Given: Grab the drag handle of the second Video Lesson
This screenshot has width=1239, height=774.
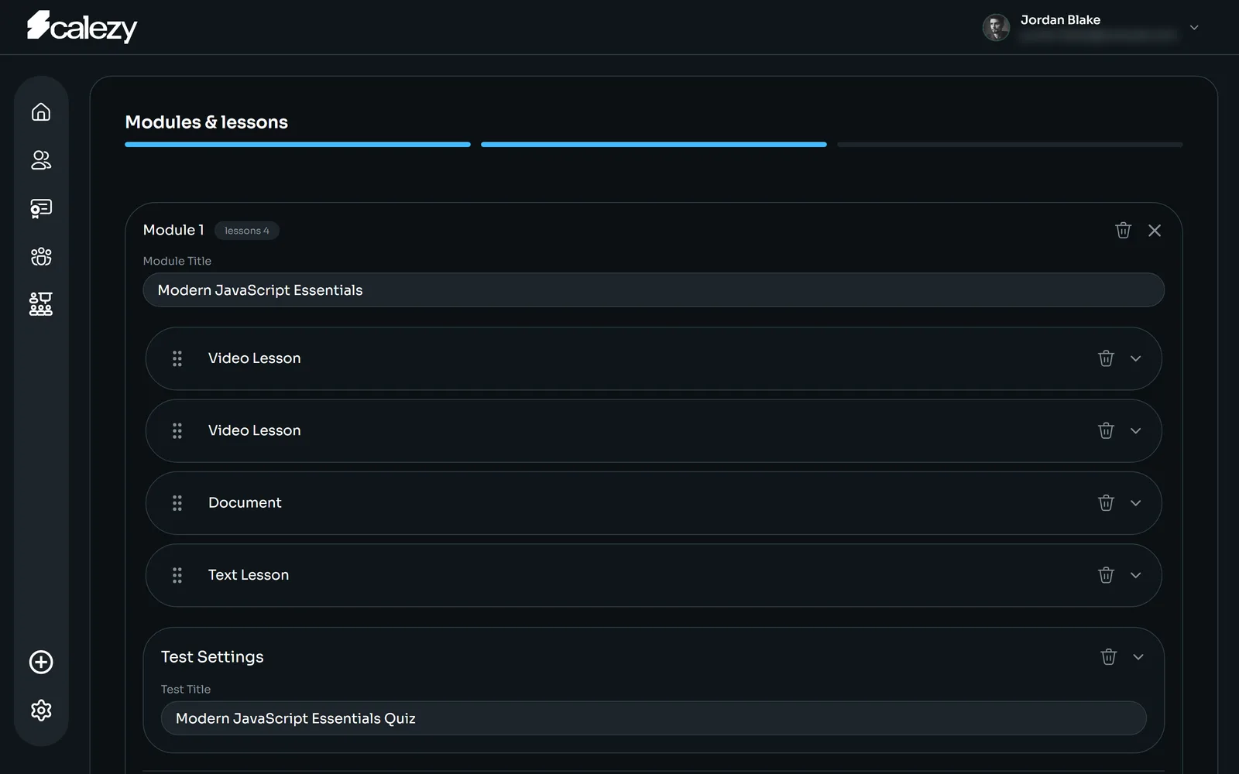Looking at the screenshot, I should coord(177,430).
